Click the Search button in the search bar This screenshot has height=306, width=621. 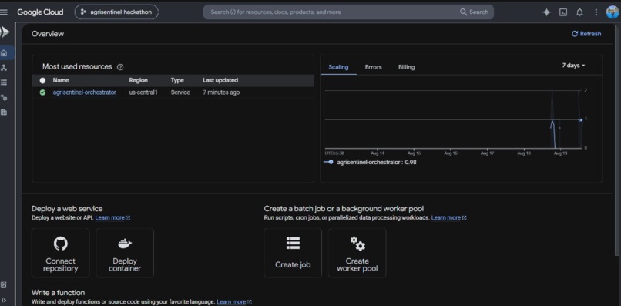tap(474, 12)
